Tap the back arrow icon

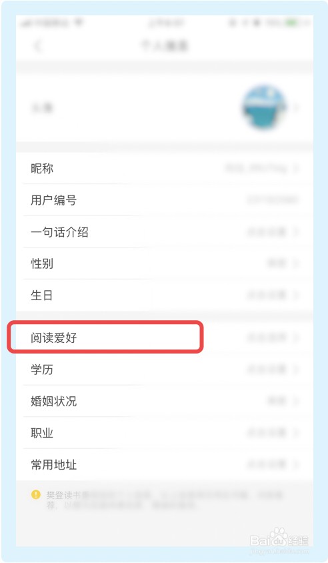click(x=38, y=46)
